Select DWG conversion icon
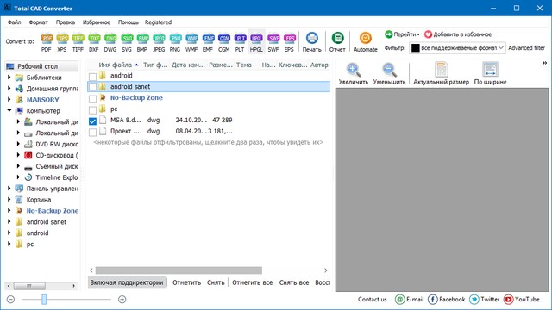The height and width of the screenshot is (310, 552). [x=110, y=42]
